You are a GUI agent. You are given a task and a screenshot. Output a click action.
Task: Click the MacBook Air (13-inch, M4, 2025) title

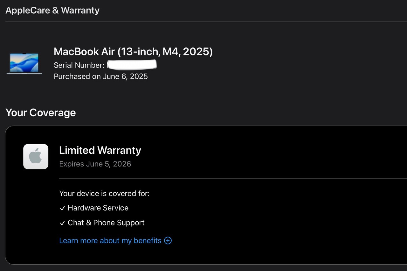tap(133, 51)
